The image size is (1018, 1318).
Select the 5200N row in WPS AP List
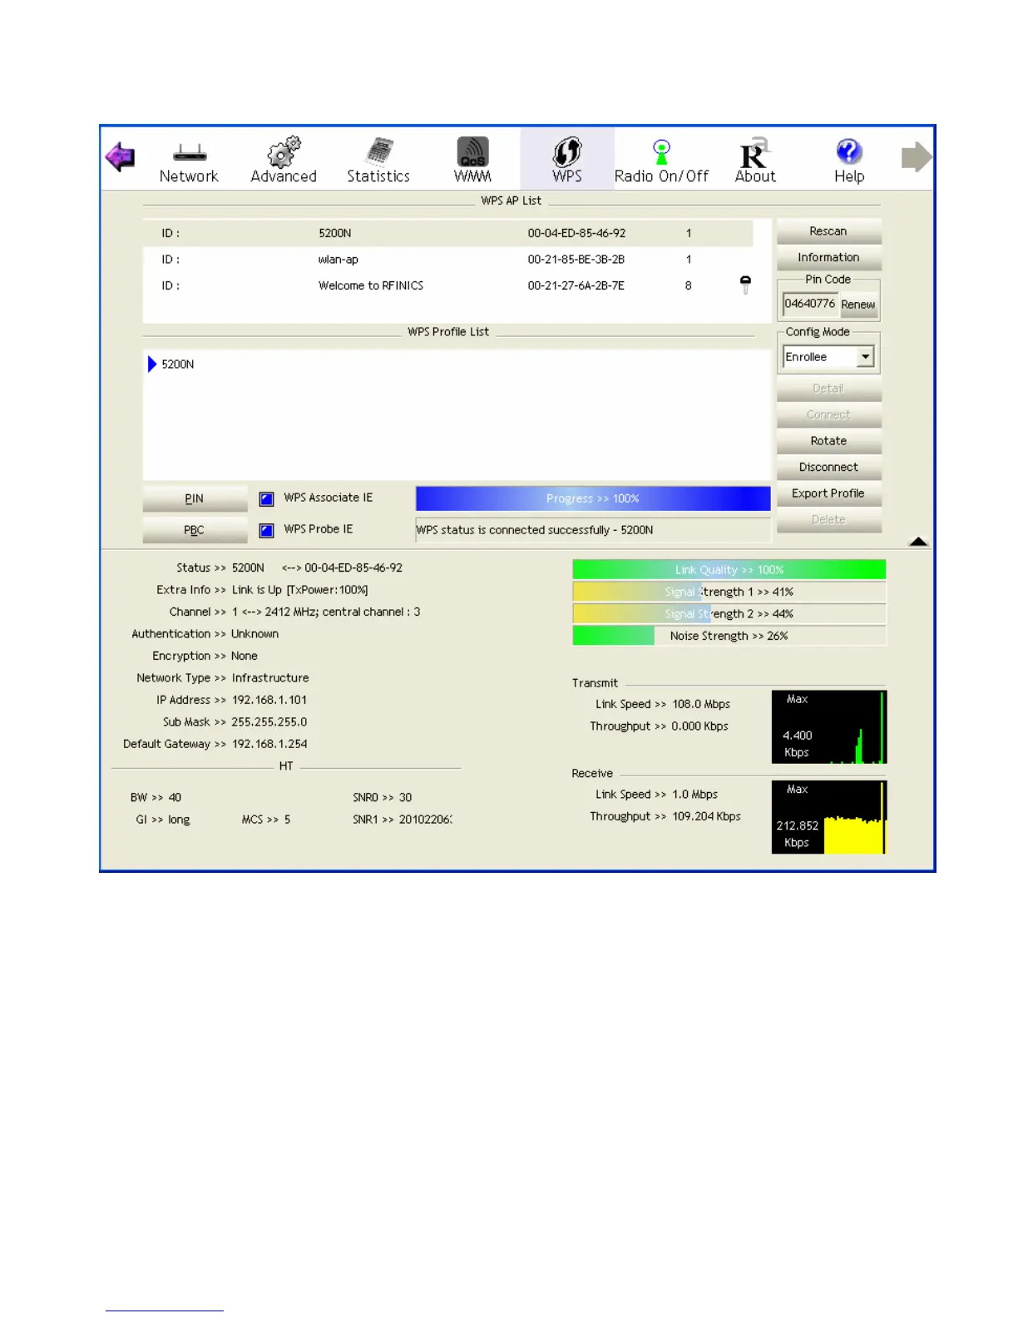coord(447,233)
